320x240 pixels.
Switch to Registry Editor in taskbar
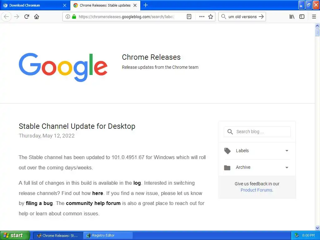coord(108,236)
